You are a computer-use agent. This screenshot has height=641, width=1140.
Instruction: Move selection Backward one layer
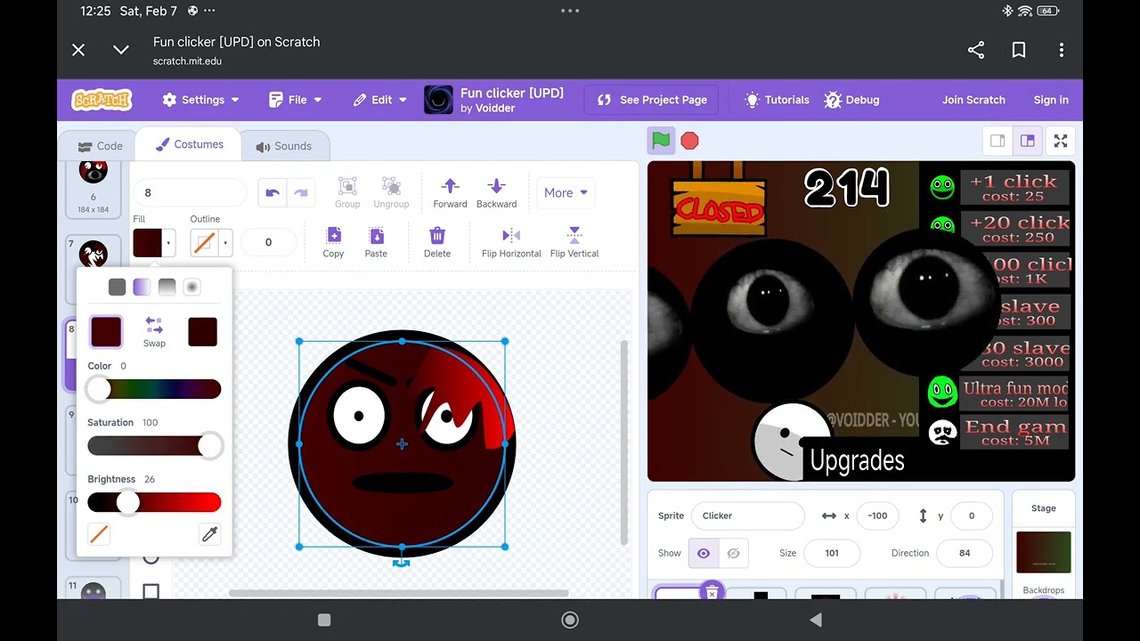[x=496, y=192]
